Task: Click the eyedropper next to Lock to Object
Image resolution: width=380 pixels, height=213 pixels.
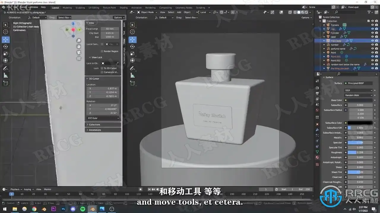Action: pos(117,63)
